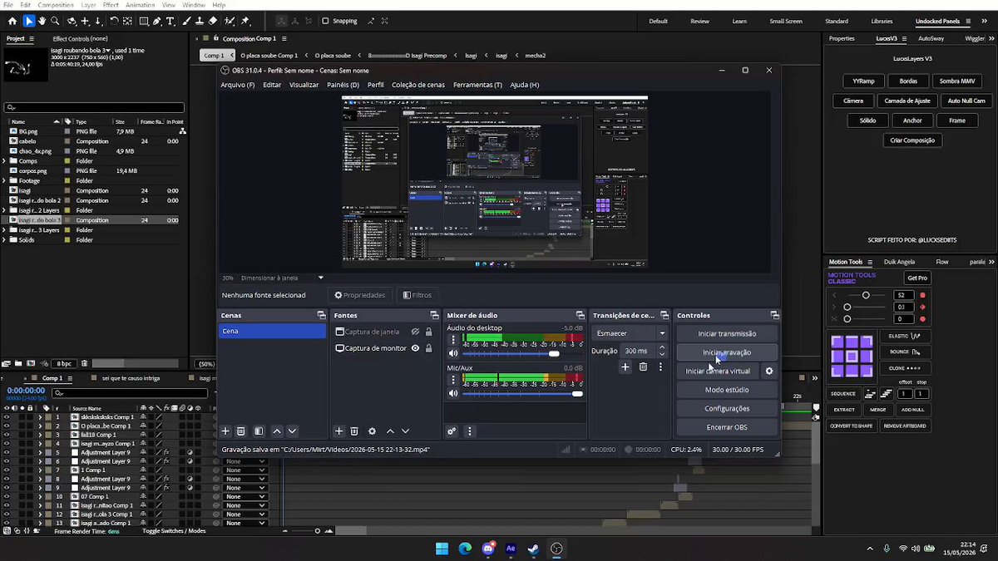Open virtual camera settings gear
The width and height of the screenshot is (998, 561).
[769, 371]
